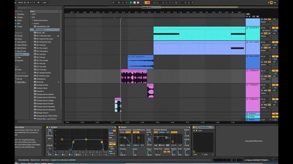Toggle the third device activator next to Reverb
Screen dimensions: 293x164
194,128
